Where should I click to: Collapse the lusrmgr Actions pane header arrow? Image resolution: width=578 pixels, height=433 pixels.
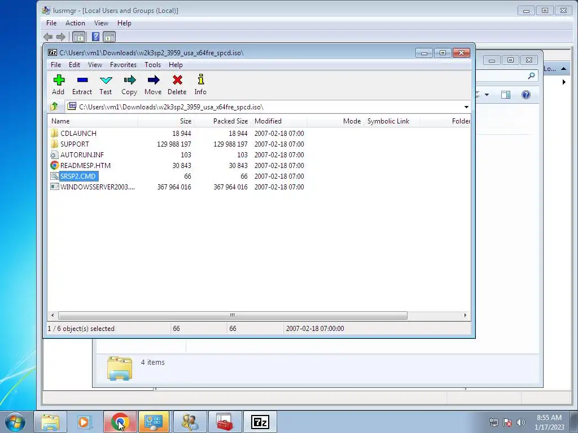coord(564,69)
